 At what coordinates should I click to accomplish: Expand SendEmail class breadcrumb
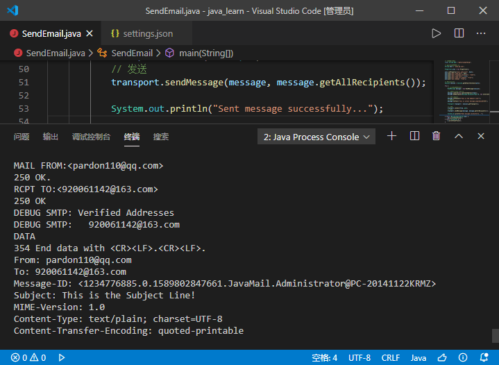[x=132, y=53]
